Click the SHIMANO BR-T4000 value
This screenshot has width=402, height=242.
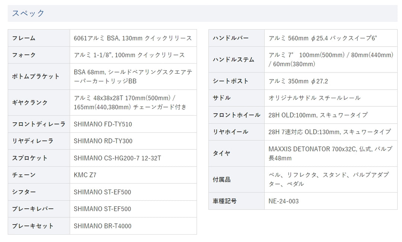[x=102, y=226]
